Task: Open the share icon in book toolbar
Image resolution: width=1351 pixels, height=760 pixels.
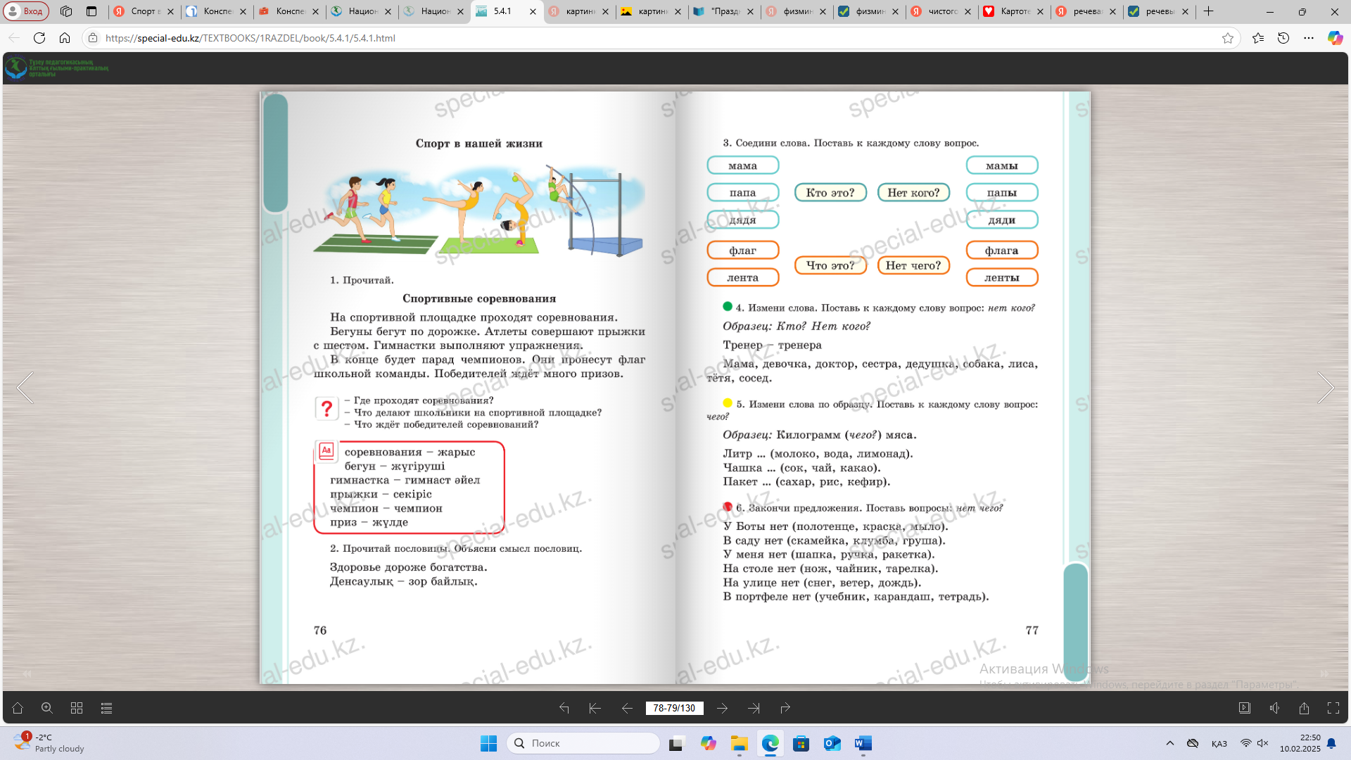Action: [1304, 708]
